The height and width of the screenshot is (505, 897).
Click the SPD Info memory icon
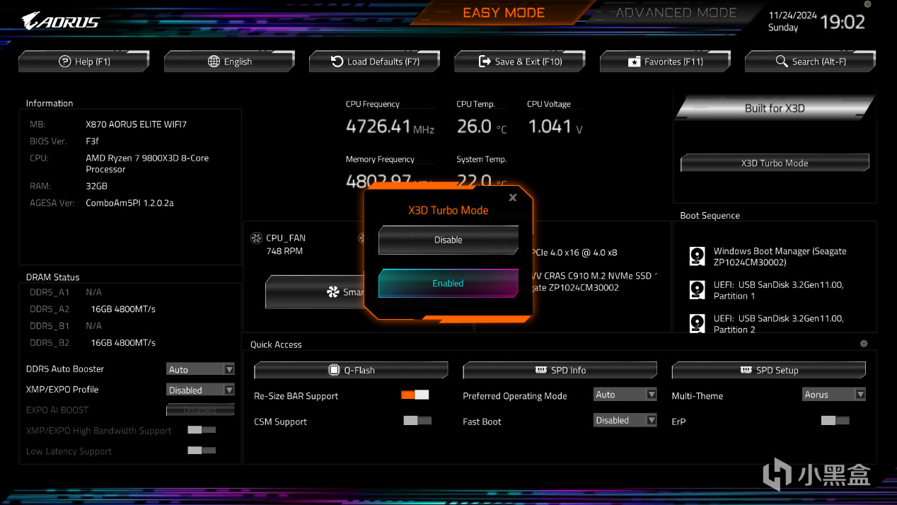pos(541,370)
